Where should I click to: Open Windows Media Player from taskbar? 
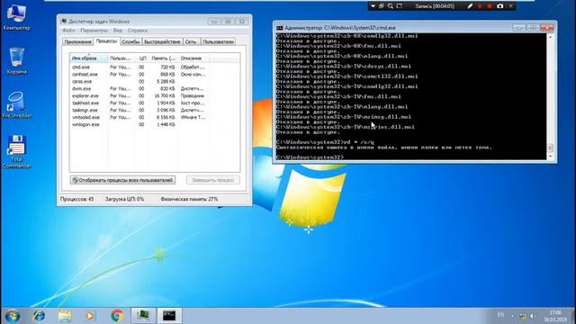click(x=90, y=316)
